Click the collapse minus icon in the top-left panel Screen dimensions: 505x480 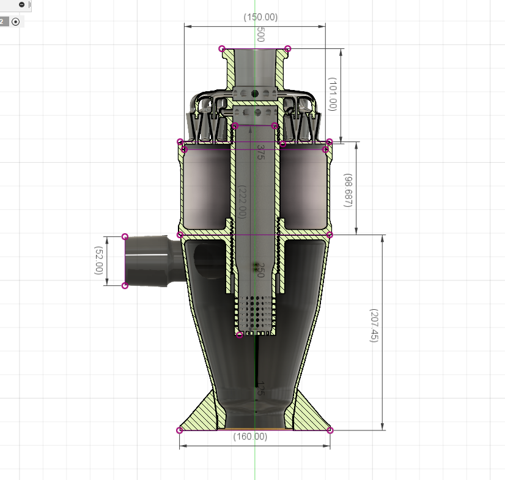pos(21,4)
